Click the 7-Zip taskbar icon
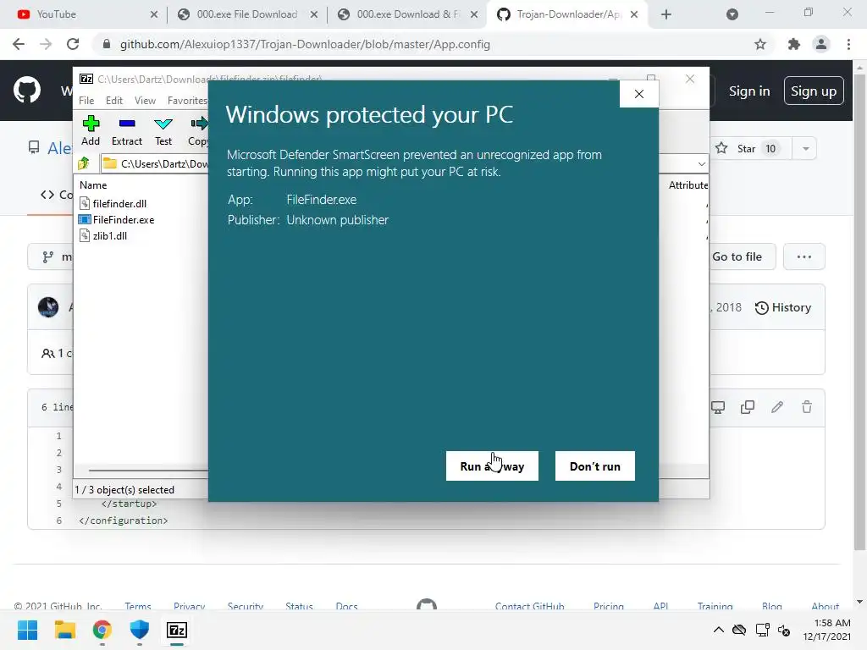The height and width of the screenshot is (650, 867). [177, 630]
